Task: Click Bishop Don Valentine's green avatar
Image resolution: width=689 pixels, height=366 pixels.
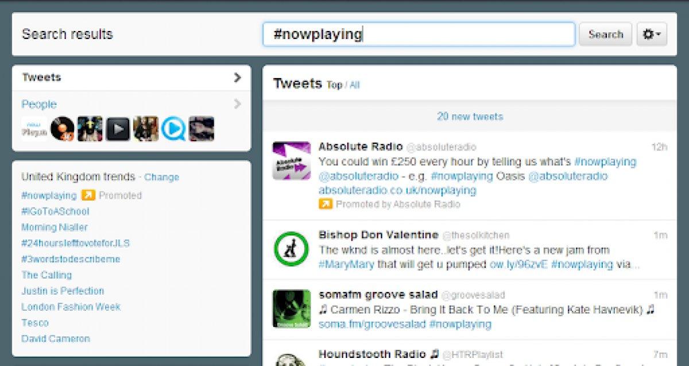Action: click(291, 249)
